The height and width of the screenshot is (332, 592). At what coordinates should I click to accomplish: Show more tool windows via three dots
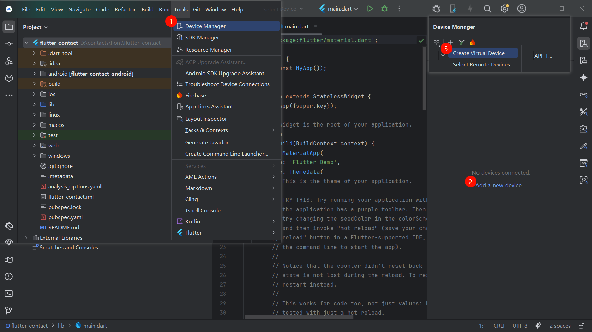[x=9, y=95]
